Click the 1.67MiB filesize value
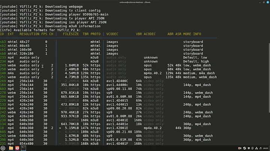The width and height of the screenshot is (270, 151). [x=72, y=136]
